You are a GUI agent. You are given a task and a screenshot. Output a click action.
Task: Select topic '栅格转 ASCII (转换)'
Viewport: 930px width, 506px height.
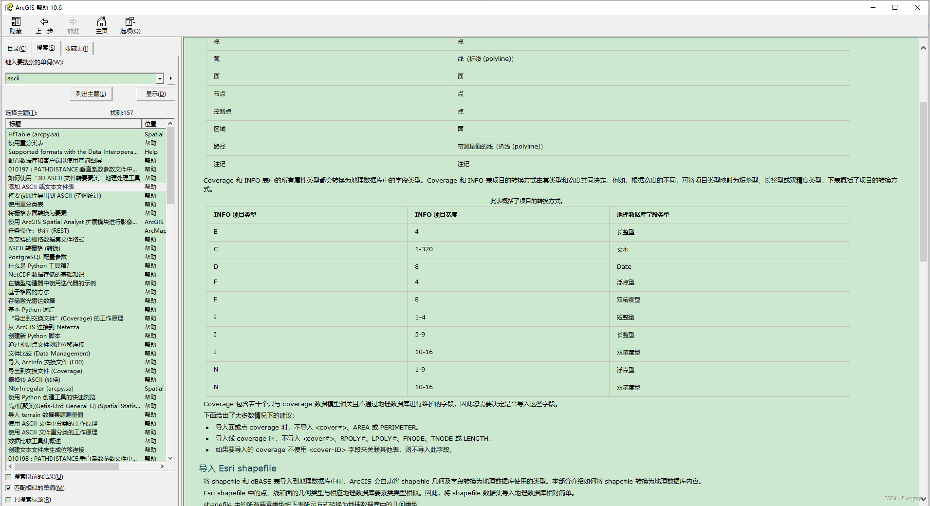point(34,380)
